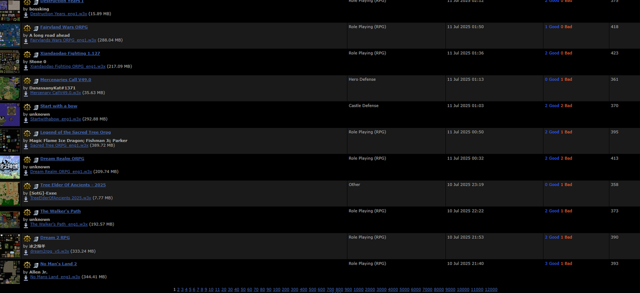Click gear badge beside Legend of the Sacred Tree
This screenshot has width=640, height=293.
[x=27, y=133]
